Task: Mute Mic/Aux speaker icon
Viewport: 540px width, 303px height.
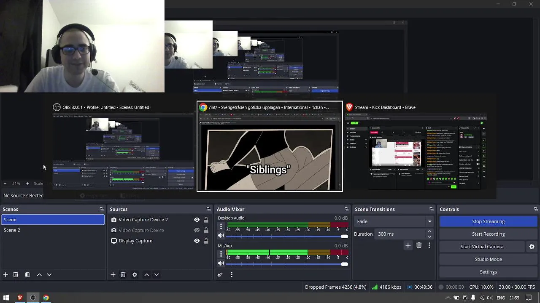Action: click(221, 263)
